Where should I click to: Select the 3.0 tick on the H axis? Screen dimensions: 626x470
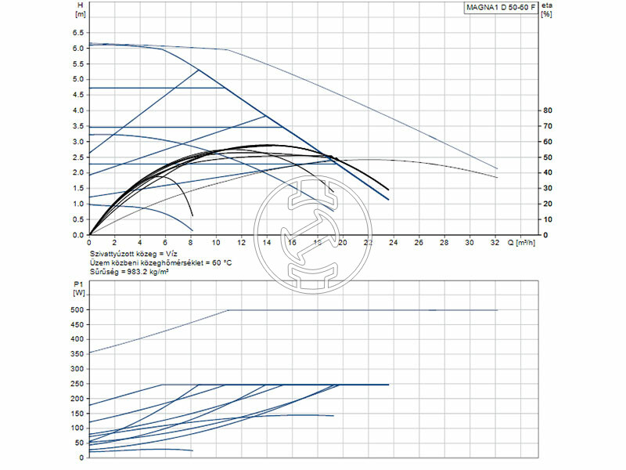(77, 142)
